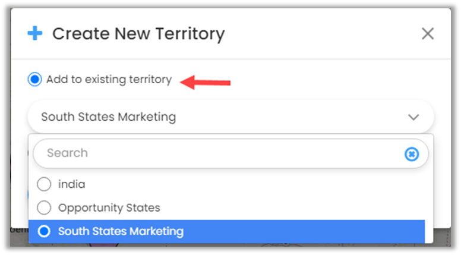Viewport: 461px width, 255px height.
Task: Choose highlighted South States Marketing list item
Action: [x=121, y=231]
